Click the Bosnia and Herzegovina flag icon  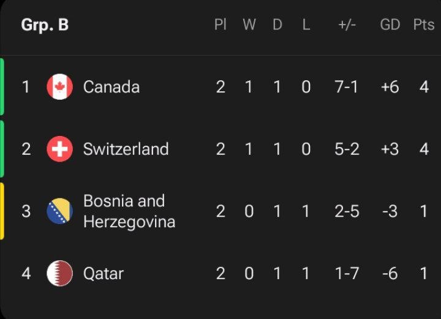coord(59,211)
